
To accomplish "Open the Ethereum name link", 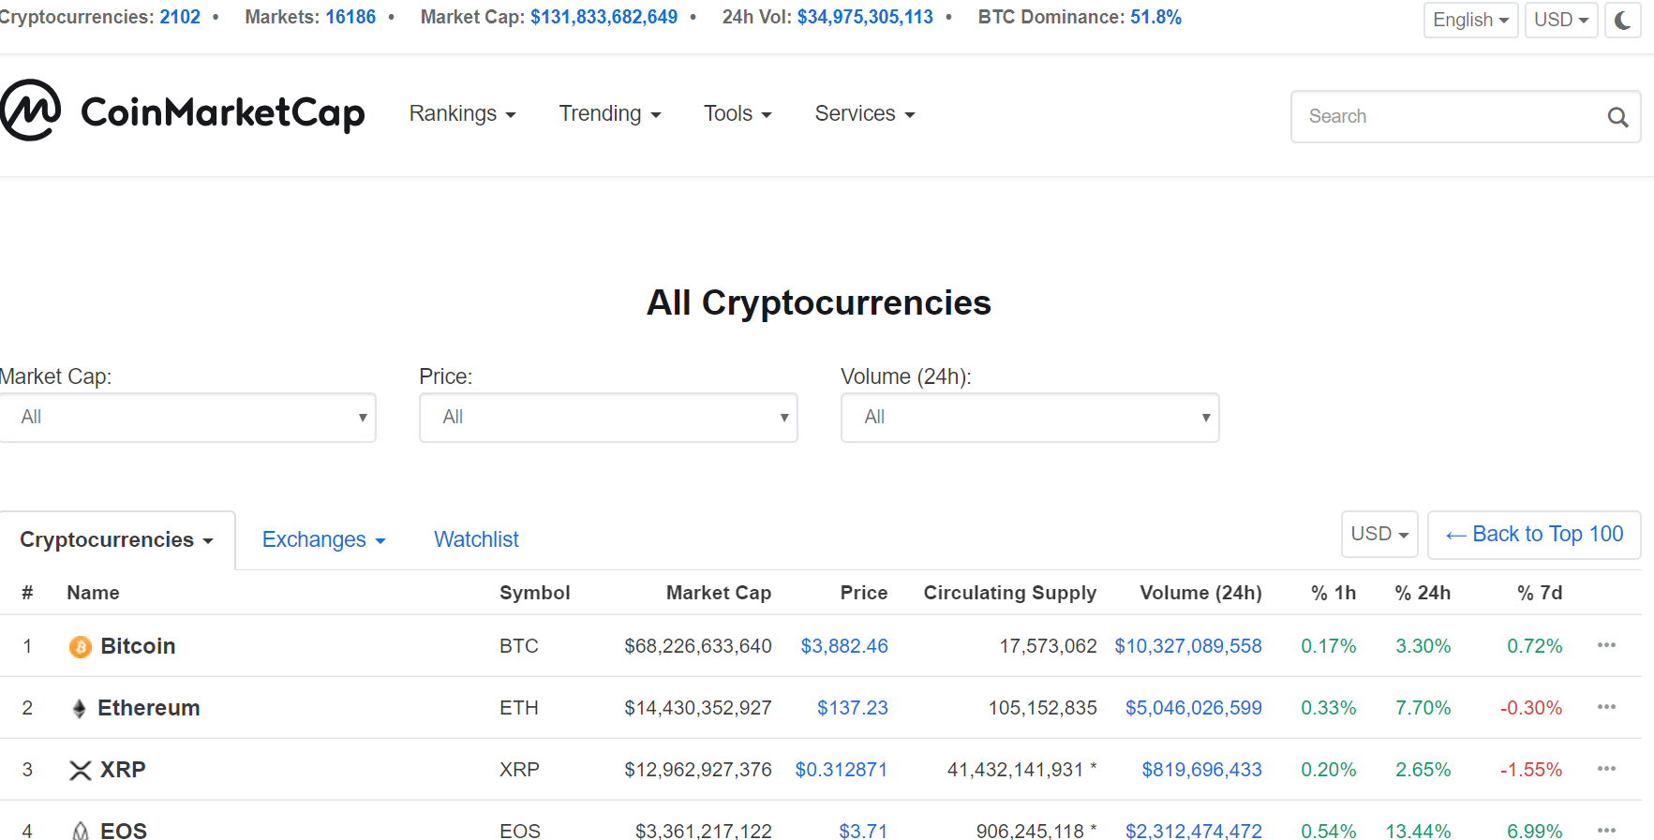I will click(149, 708).
